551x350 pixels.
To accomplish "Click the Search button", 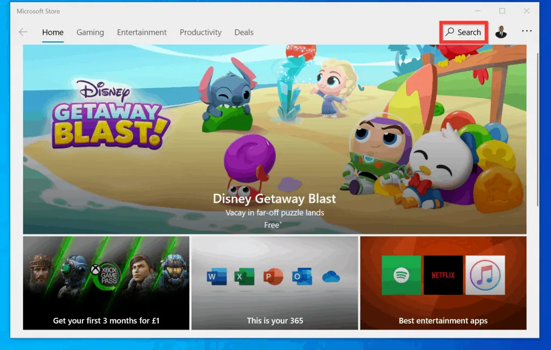I will 464,32.
